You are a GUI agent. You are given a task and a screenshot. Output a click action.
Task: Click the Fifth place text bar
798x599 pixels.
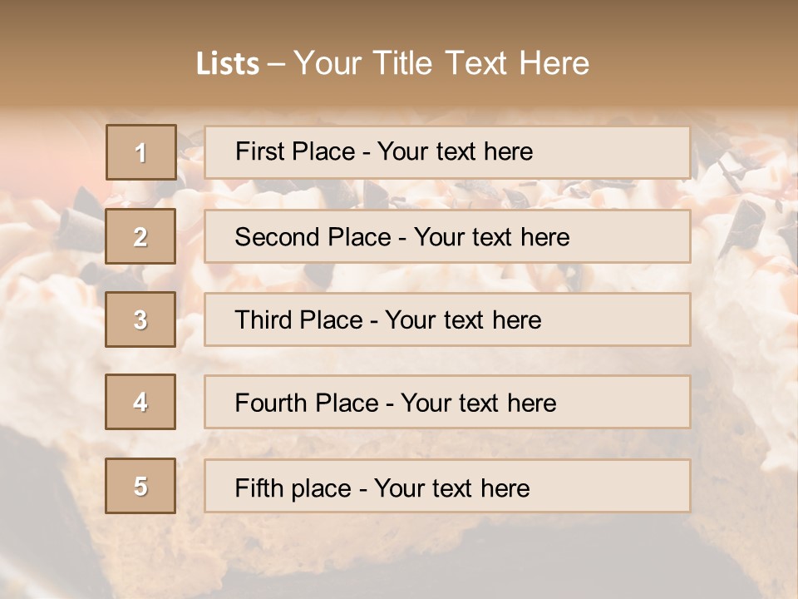coord(447,486)
